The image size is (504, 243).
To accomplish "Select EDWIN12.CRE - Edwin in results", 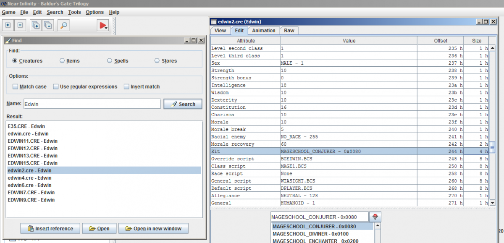I will click(104, 149).
